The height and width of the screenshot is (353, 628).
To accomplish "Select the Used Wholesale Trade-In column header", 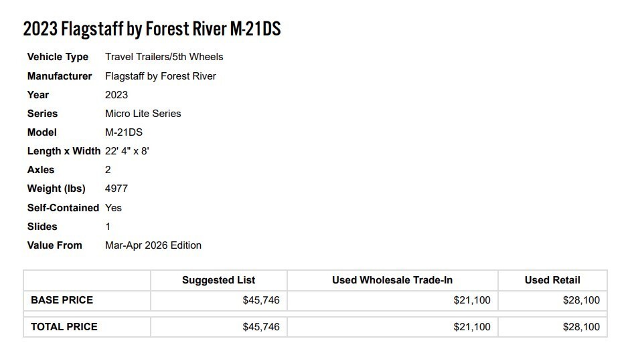I will [392, 281].
